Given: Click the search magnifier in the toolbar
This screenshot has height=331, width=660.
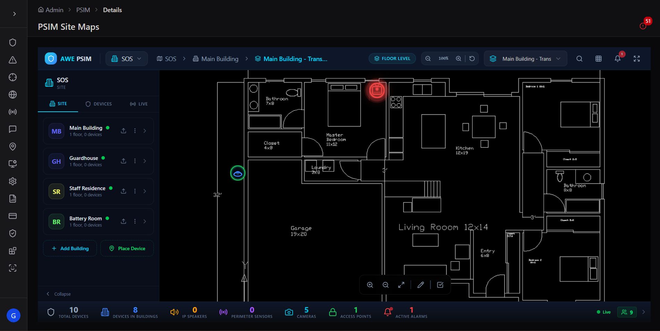Looking at the screenshot, I should point(579,59).
